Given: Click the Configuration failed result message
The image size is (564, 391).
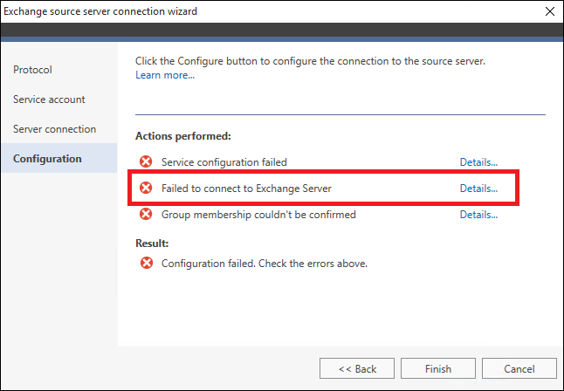Looking at the screenshot, I should 265,264.
